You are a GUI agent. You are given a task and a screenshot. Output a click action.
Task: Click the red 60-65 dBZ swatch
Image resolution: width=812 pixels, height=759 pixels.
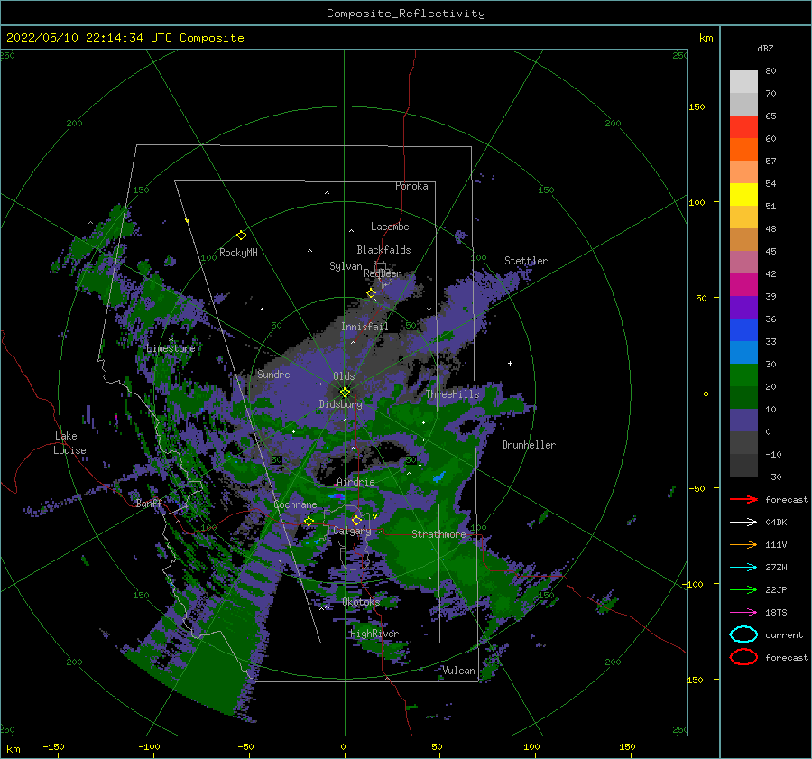pos(743,127)
